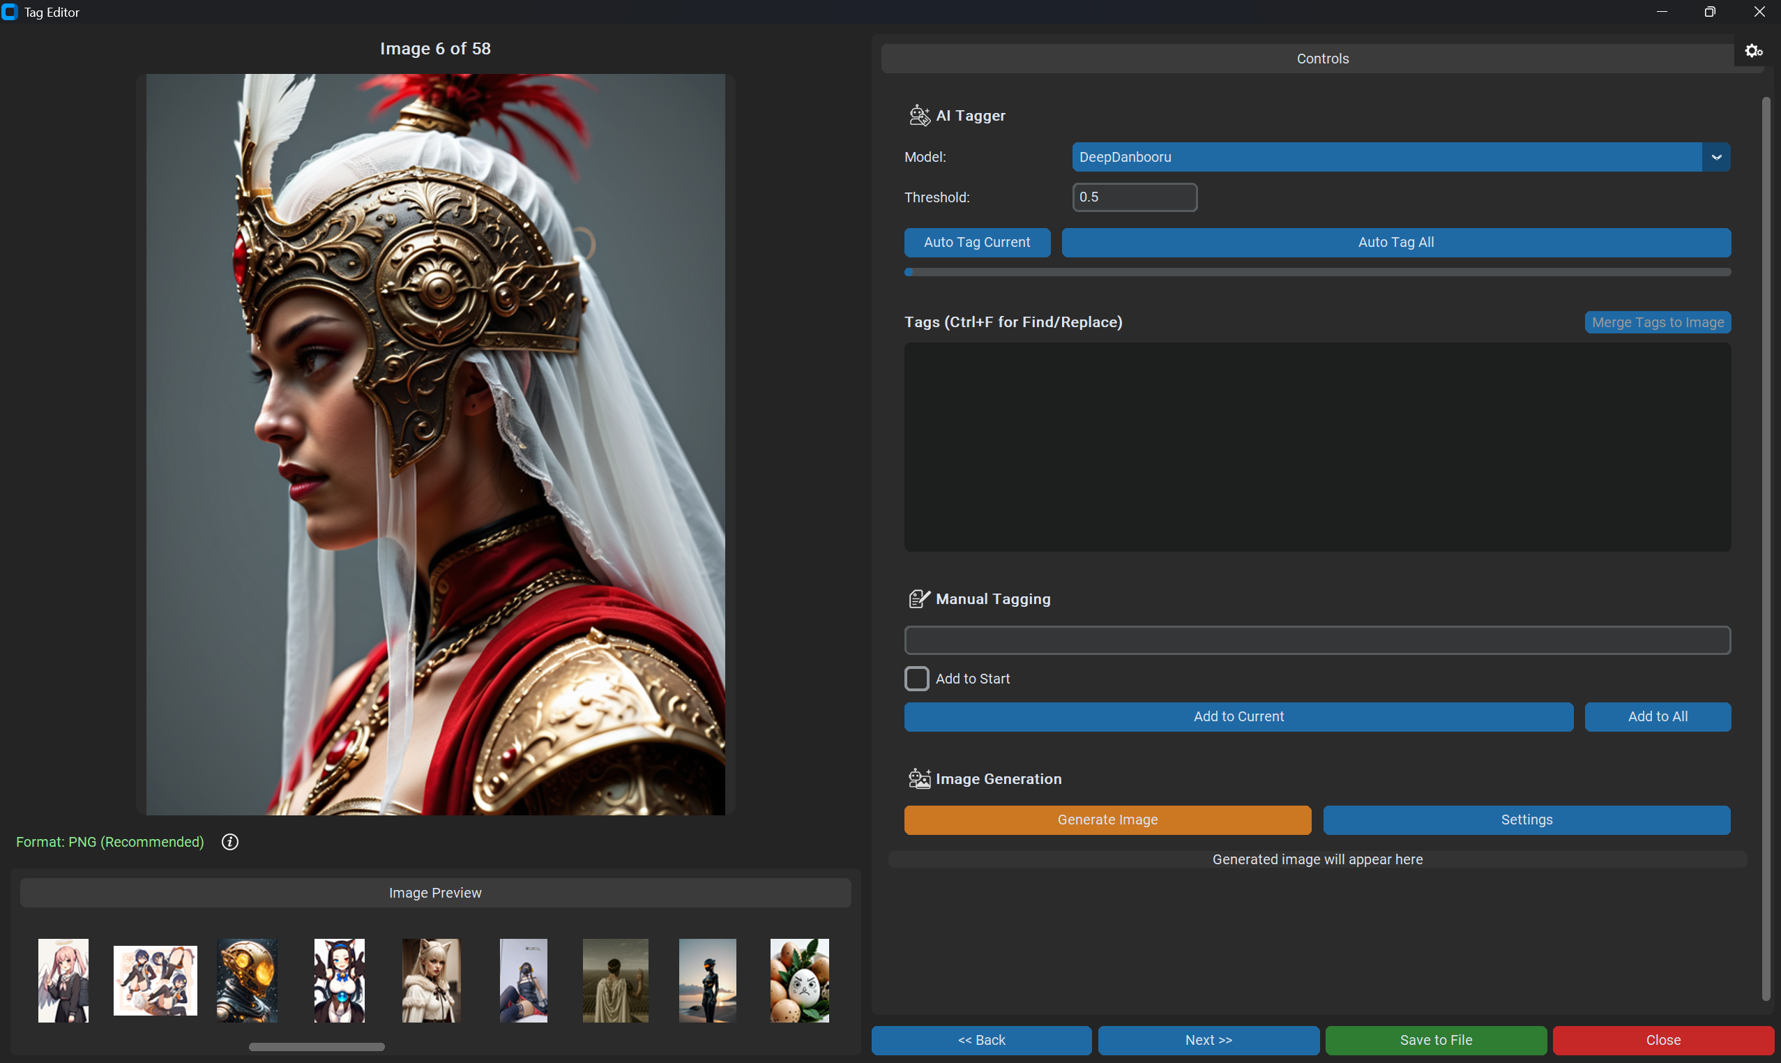Click the Image Preview header bar
1781x1063 pixels.
tap(435, 893)
